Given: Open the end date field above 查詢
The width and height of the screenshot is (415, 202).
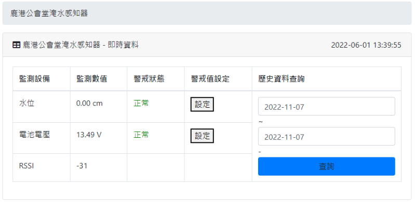Looking at the screenshot, I should (326, 136).
